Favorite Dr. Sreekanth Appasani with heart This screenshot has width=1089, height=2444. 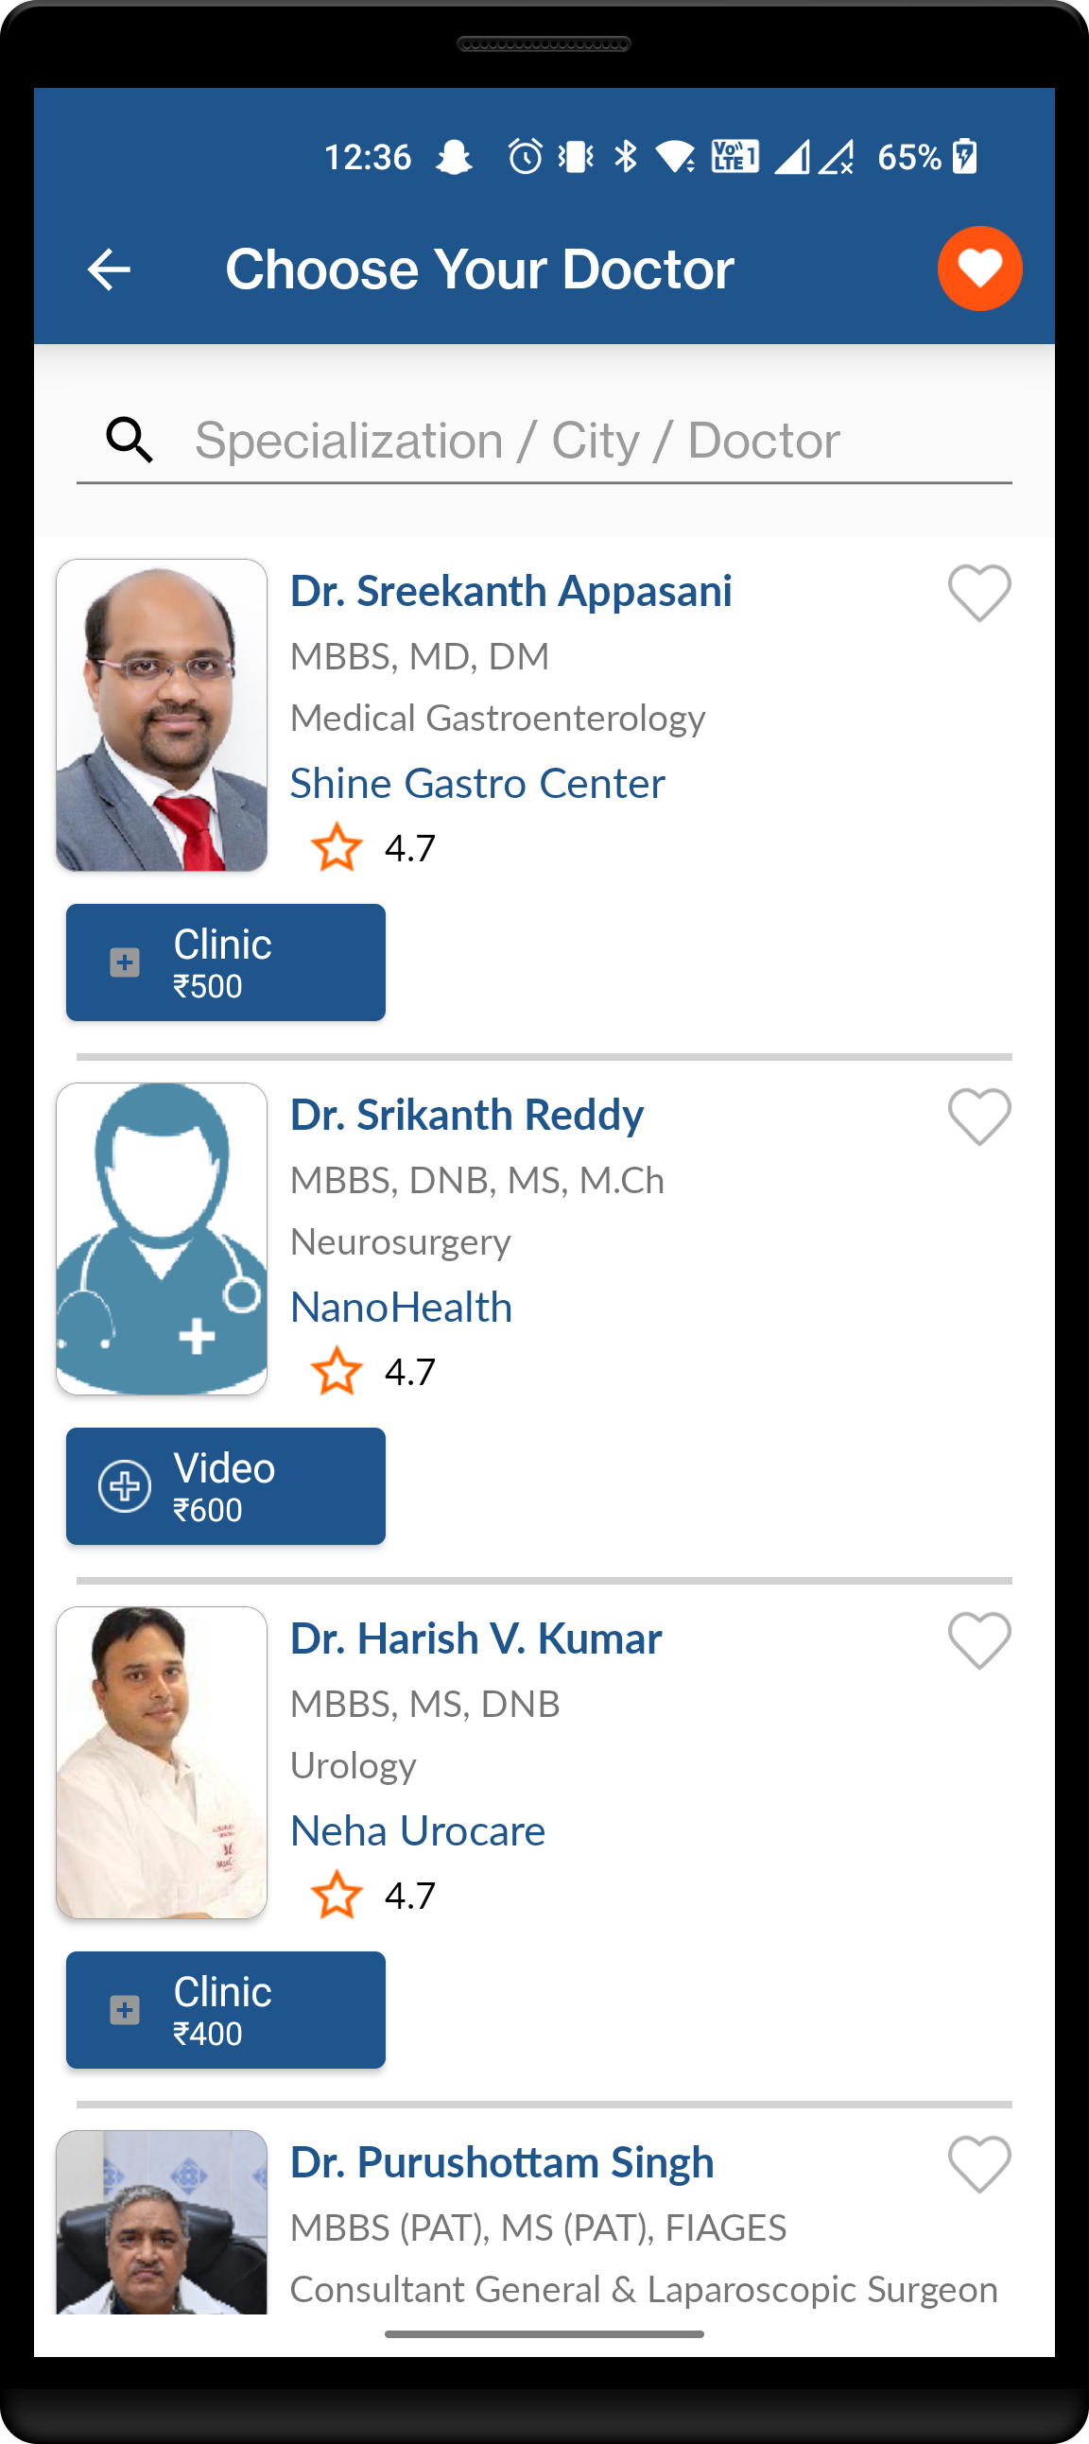pyautogui.click(x=979, y=593)
